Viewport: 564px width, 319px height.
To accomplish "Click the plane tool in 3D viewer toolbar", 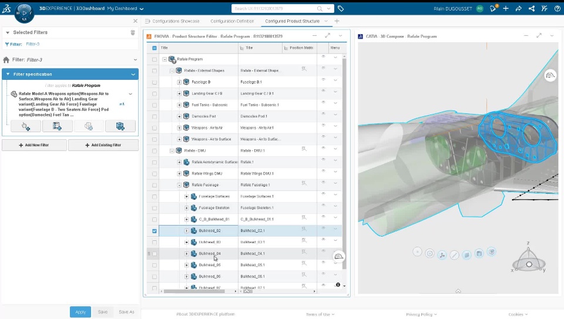I will [x=466, y=254].
